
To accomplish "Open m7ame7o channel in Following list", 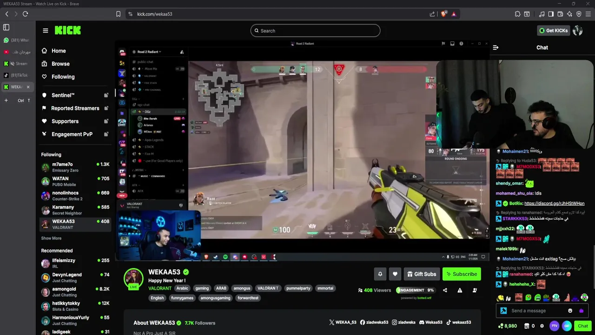I will 75,167.
